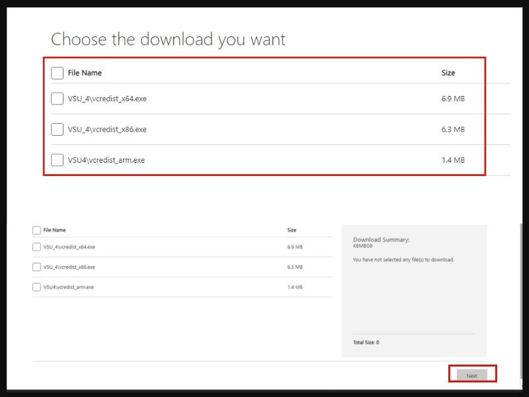Viewport: 529px width, 397px height.
Task: Click the small 1.4 MB value in lower list
Action: pyautogui.click(x=295, y=287)
